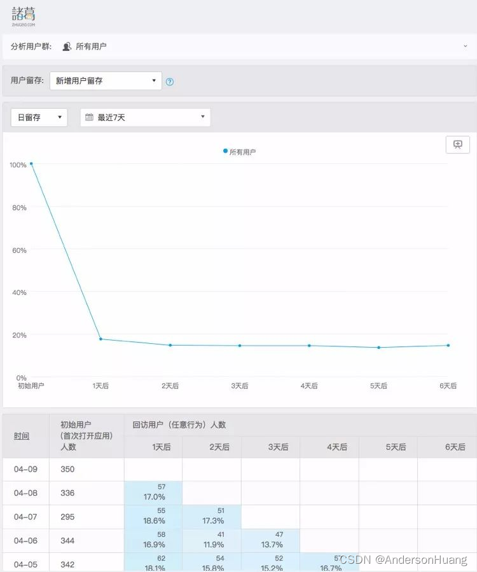Click the 54 / 15.8% retention cell
This screenshot has width=477, height=572.
coord(212,562)
